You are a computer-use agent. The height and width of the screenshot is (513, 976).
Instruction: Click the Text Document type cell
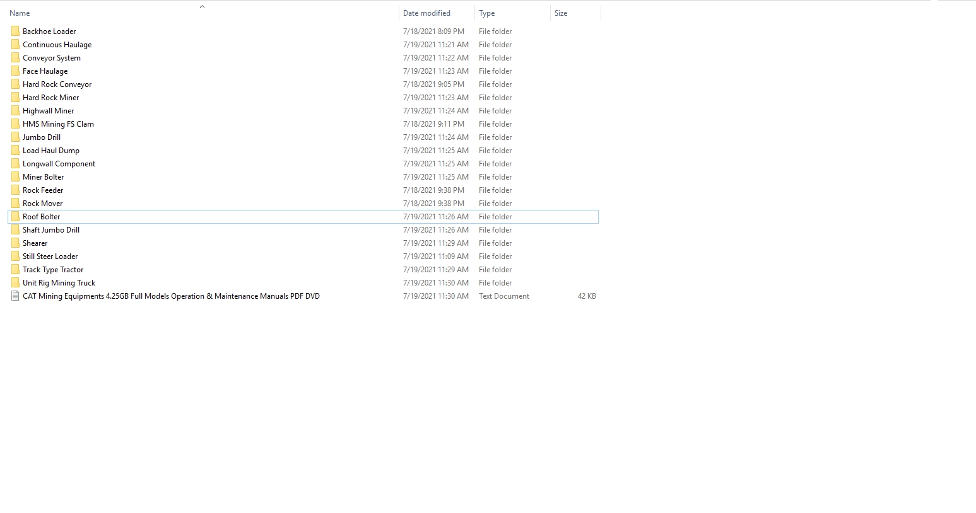tap(504, 296)
